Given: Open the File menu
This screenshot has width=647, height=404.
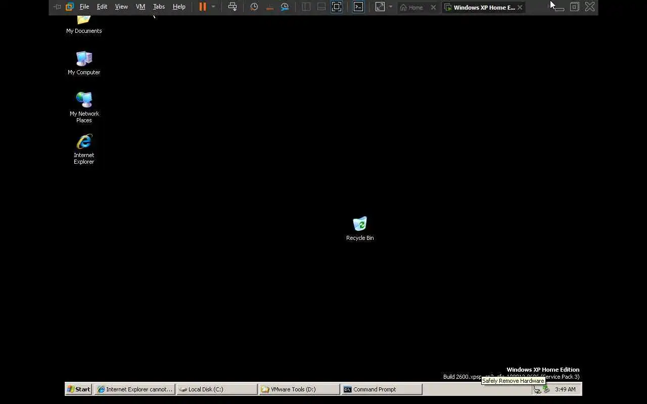Looking at the screenshot, I should pos(84,7).
